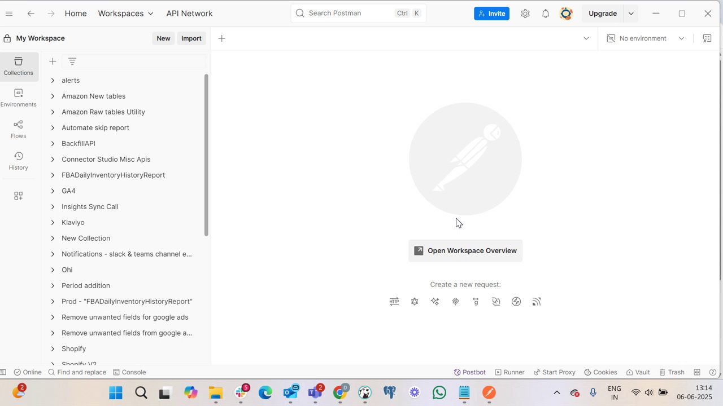This screenshot has height=406, width=723.
Task: Select the Period addition collection
Action: 86,286
